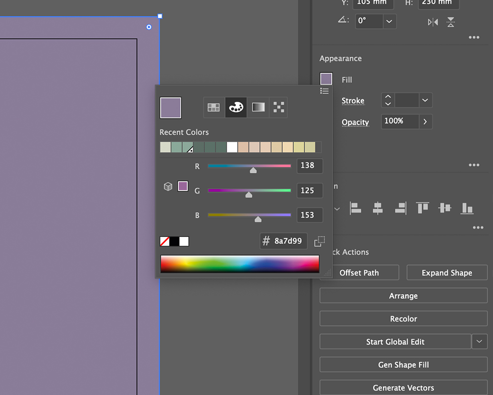Click the Recolor button
Viewport: 493px width, 395px height.
point(403,318)
